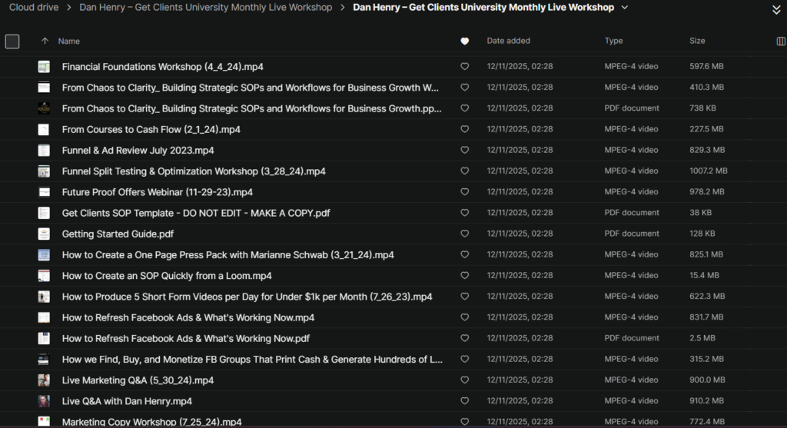Screen dimensions: 787x428
Task: Expand the double-chevron icon at top right
Action: coord(776,10)
